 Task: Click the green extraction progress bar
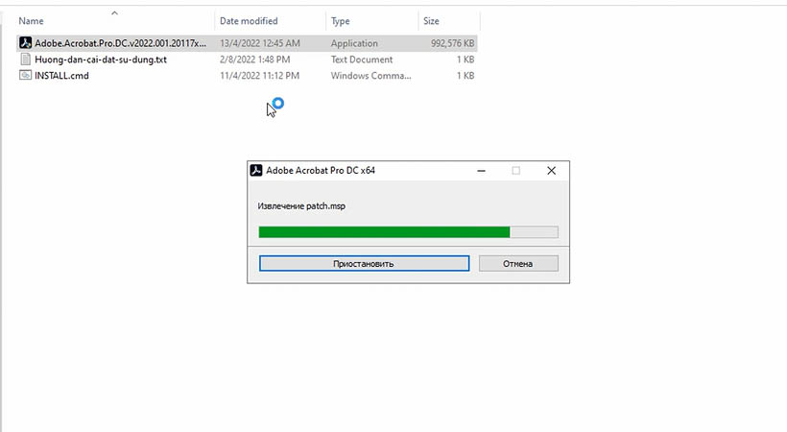408,231
